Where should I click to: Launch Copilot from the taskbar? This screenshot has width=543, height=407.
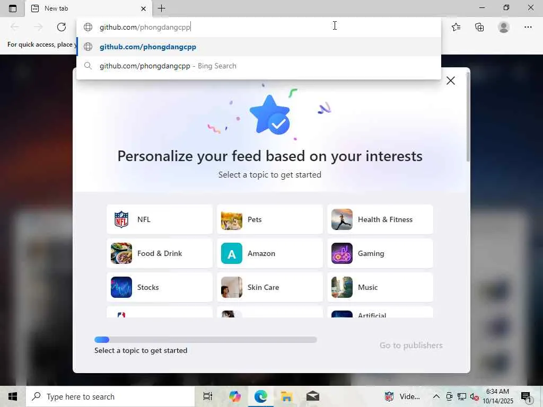[x=234, y=396]
